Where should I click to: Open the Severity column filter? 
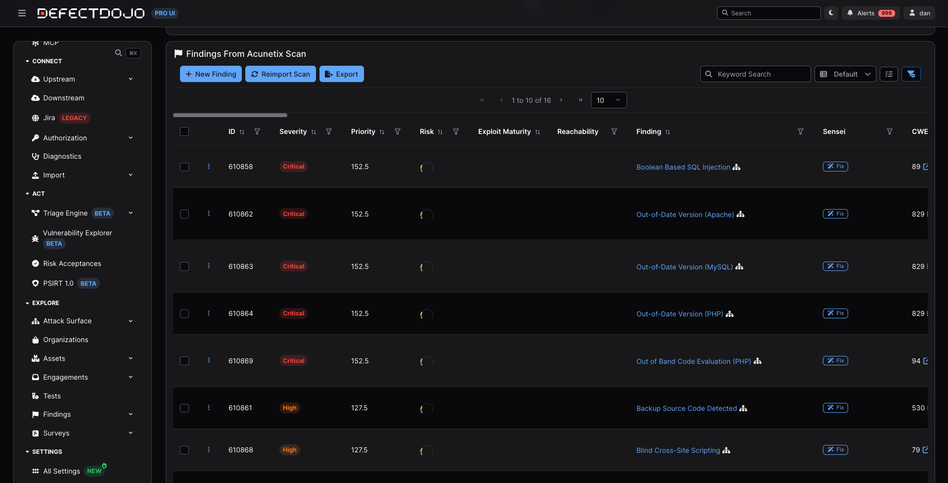tap(329, 132)
